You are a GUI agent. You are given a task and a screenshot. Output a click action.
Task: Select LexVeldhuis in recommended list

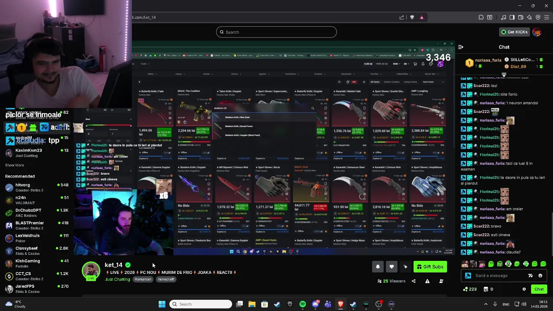(x=37, y=238)
